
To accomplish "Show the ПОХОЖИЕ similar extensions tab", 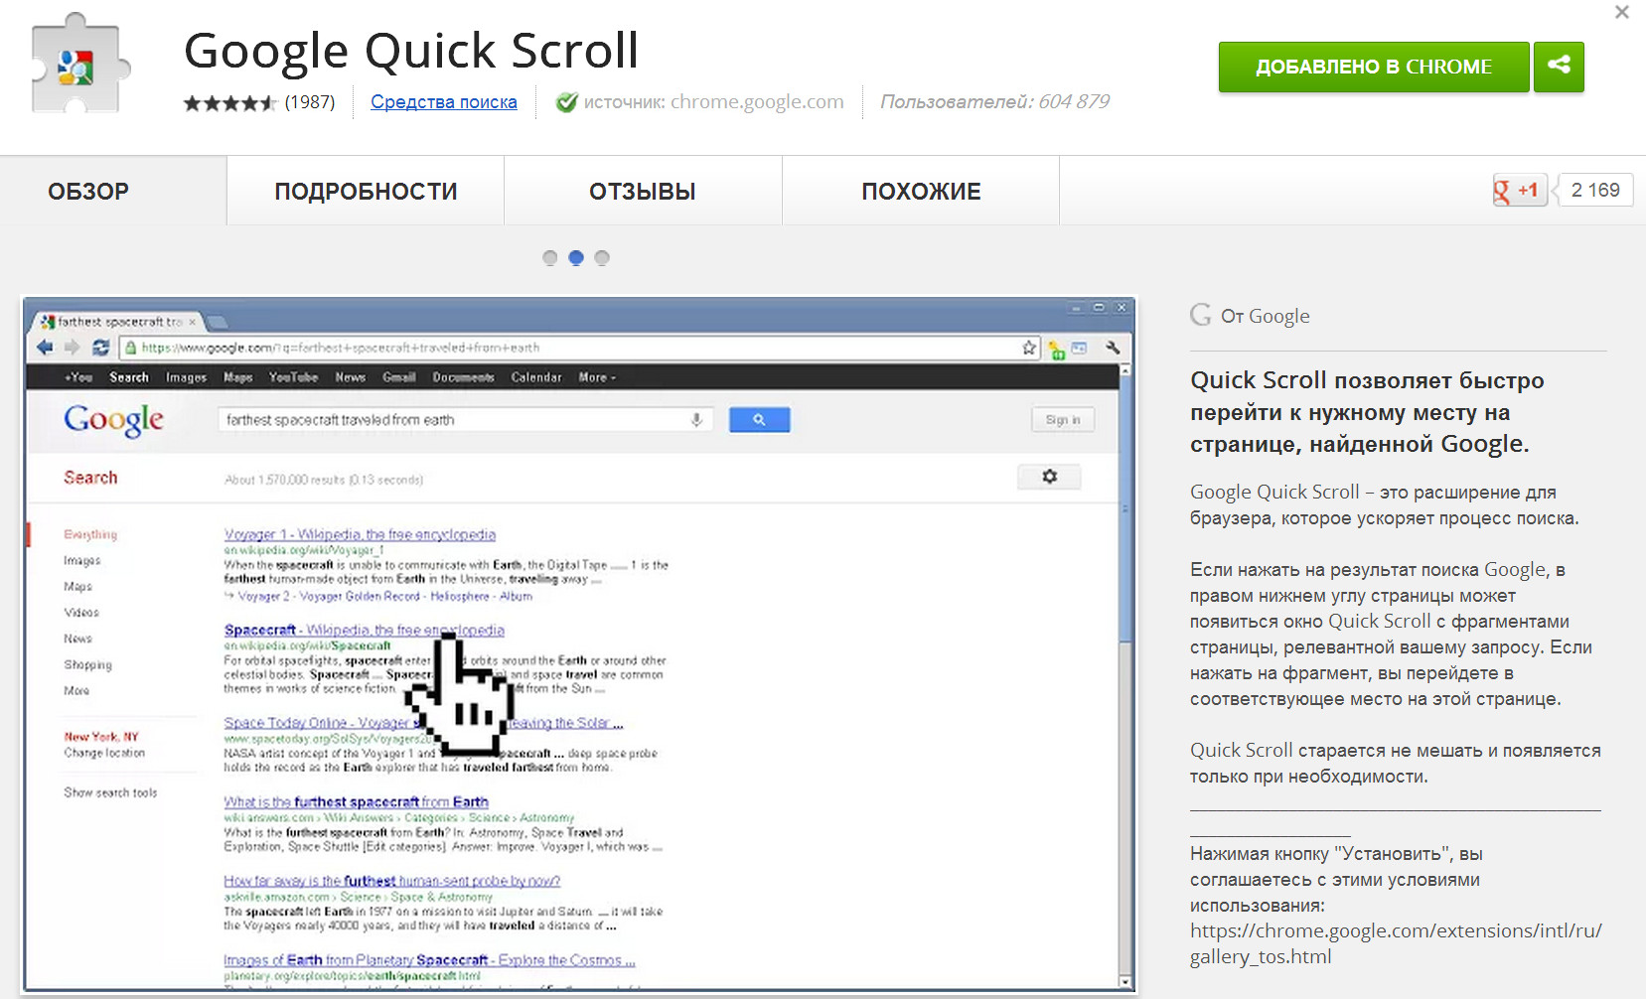I will click(921, 192).
